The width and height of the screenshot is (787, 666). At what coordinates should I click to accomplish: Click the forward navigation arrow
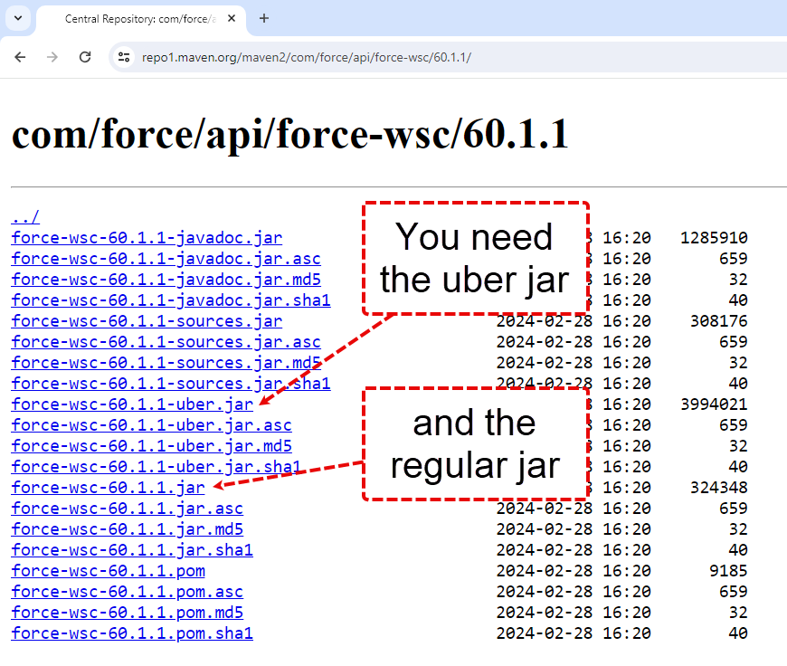pyautogui.click(x=52, y=56)
